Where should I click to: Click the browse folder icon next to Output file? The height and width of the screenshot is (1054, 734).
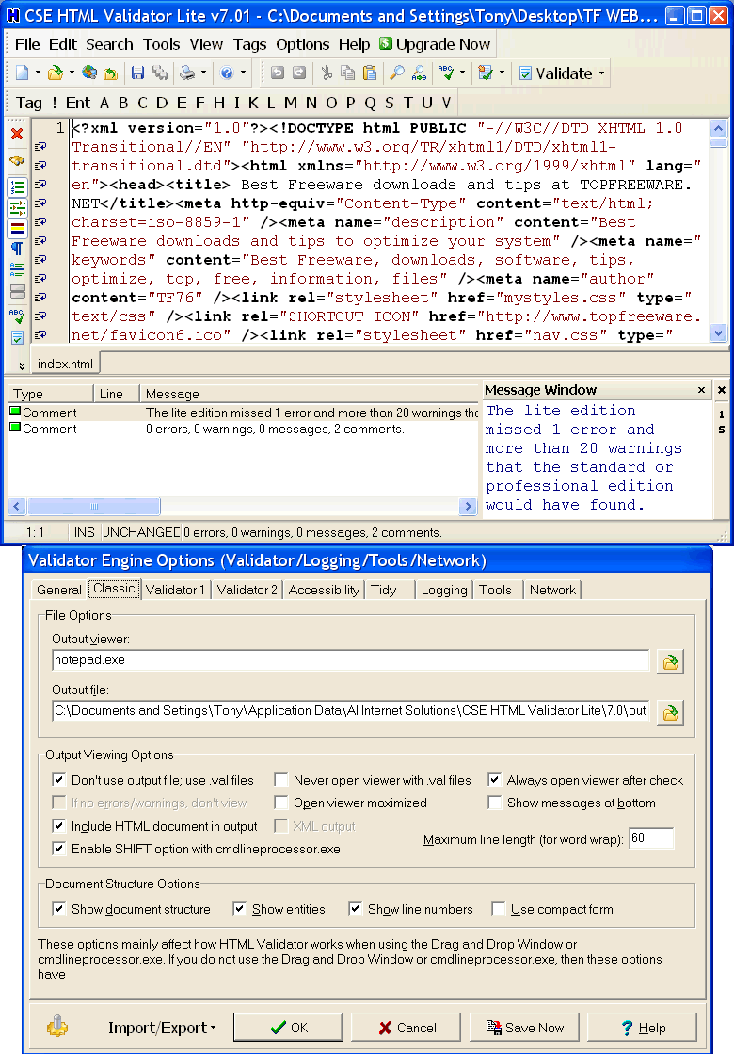tap(670, 712)
